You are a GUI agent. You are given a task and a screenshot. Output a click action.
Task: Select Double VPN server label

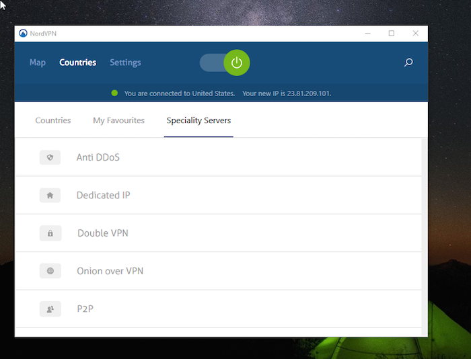(103, 233)
